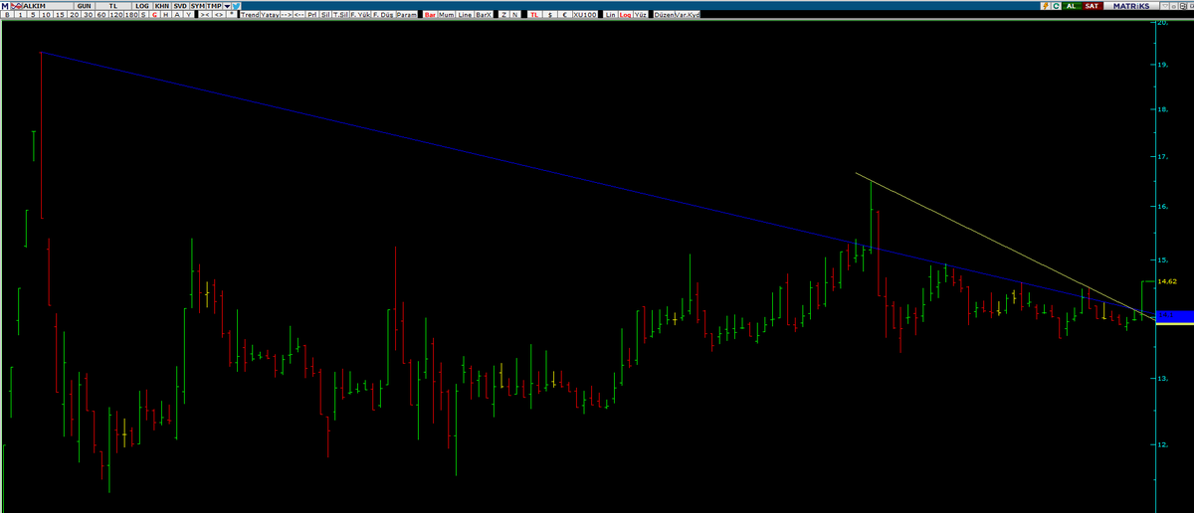
Task: Click the asterisk toolbar button
Action: pyautogui.click(x=231, y=15)
